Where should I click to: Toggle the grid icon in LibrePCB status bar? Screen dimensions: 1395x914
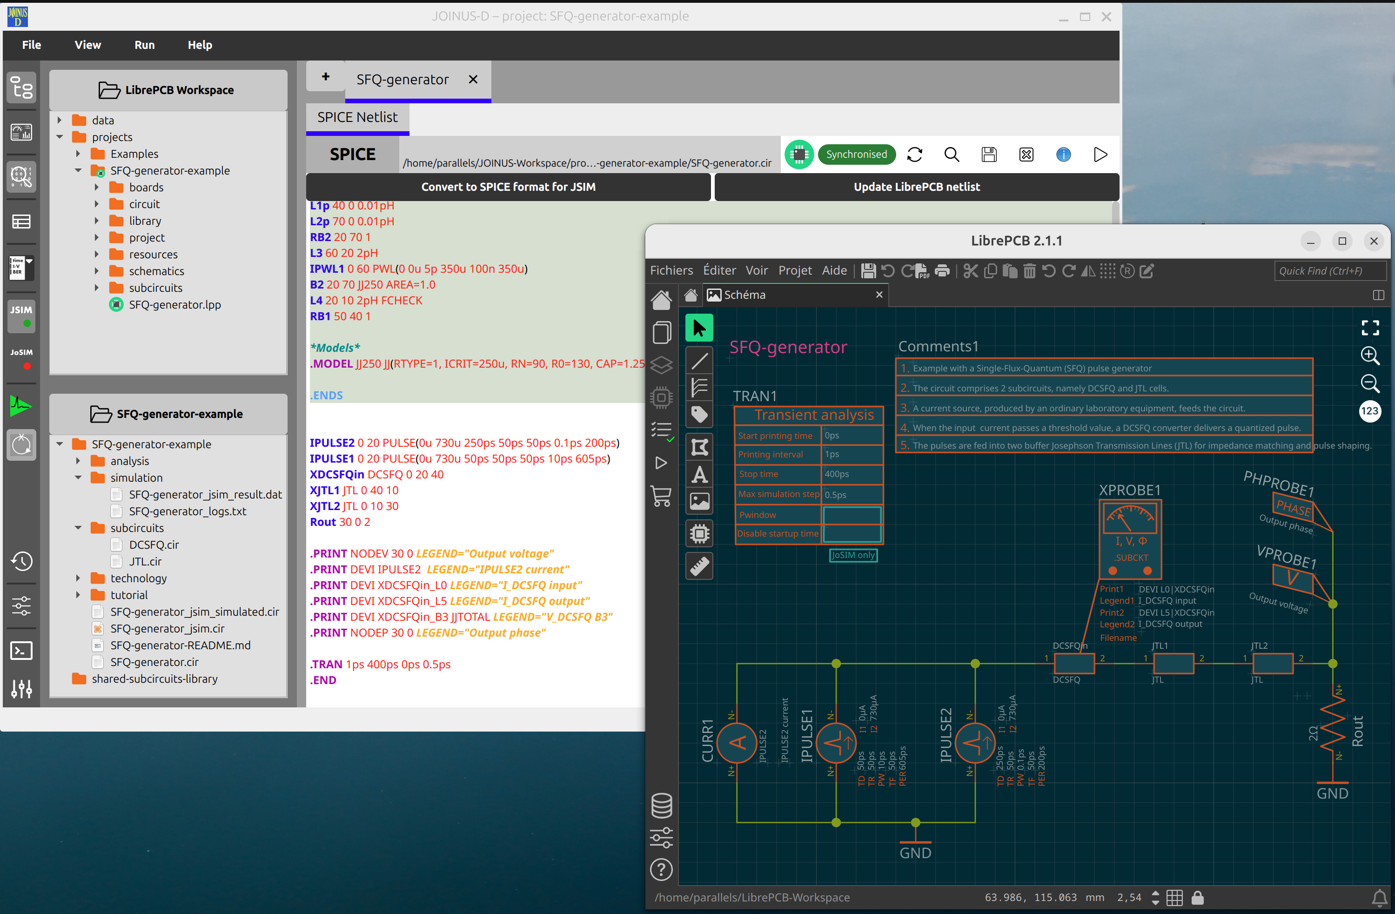click(1174, 898)
